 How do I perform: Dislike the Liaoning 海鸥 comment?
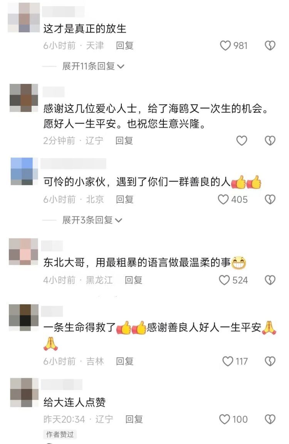pyautogui.click(x=270, y=140)
